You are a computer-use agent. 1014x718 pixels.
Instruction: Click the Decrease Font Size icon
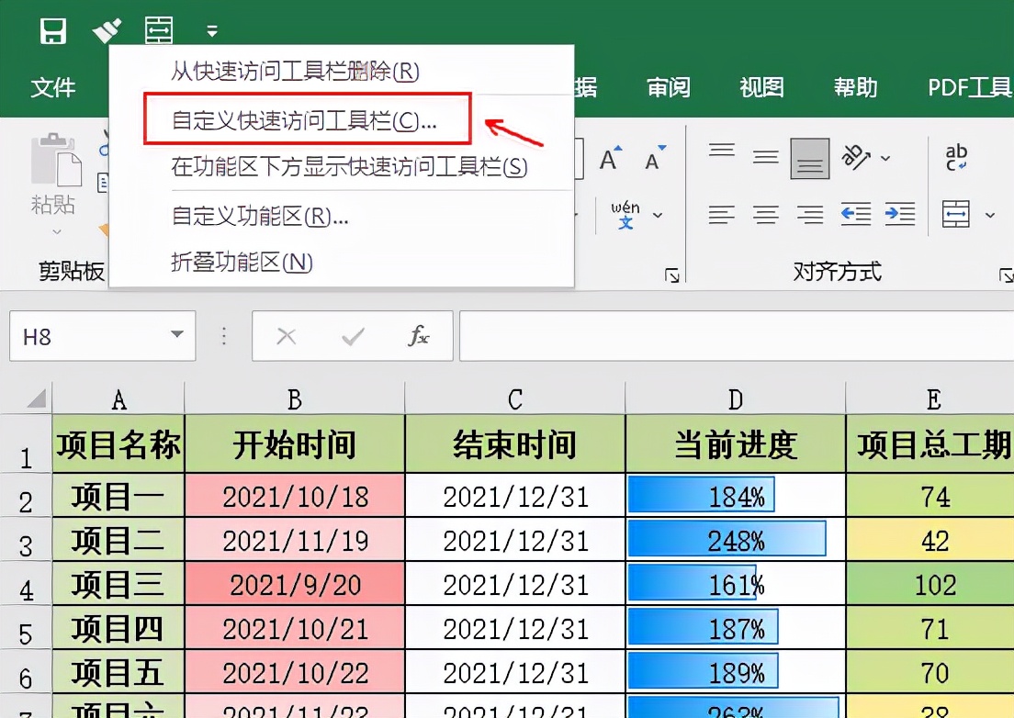coord(655,158)
